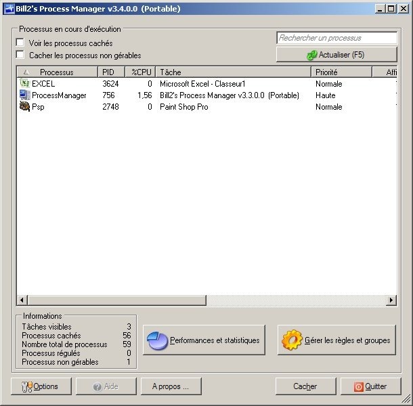This screenshot has width=413, height=406.
Task: Open Gérer les règles et groupes
Action: (336, 340)
